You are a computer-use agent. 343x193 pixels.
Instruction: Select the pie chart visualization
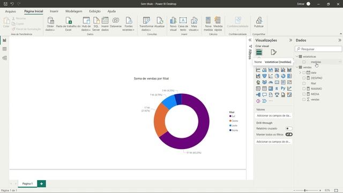(277, 76)
